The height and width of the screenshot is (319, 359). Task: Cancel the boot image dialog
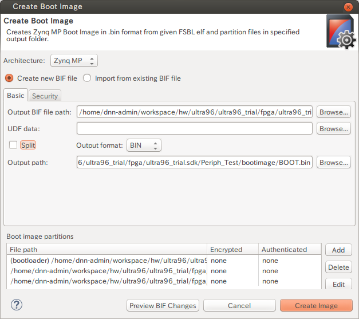(x=239, y=305)
